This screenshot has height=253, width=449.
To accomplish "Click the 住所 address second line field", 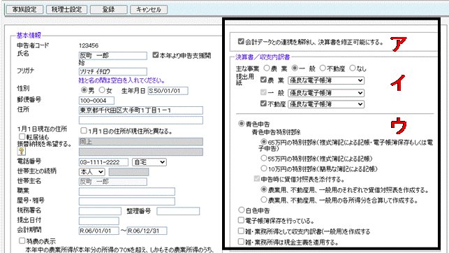I will [141, 120].
